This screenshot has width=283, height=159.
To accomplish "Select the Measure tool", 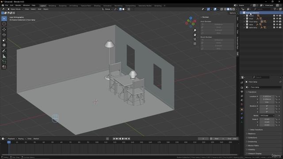I will pyautogui.click(x=4, y=56).
